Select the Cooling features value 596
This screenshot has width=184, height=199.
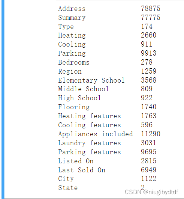tap(147, 125)
